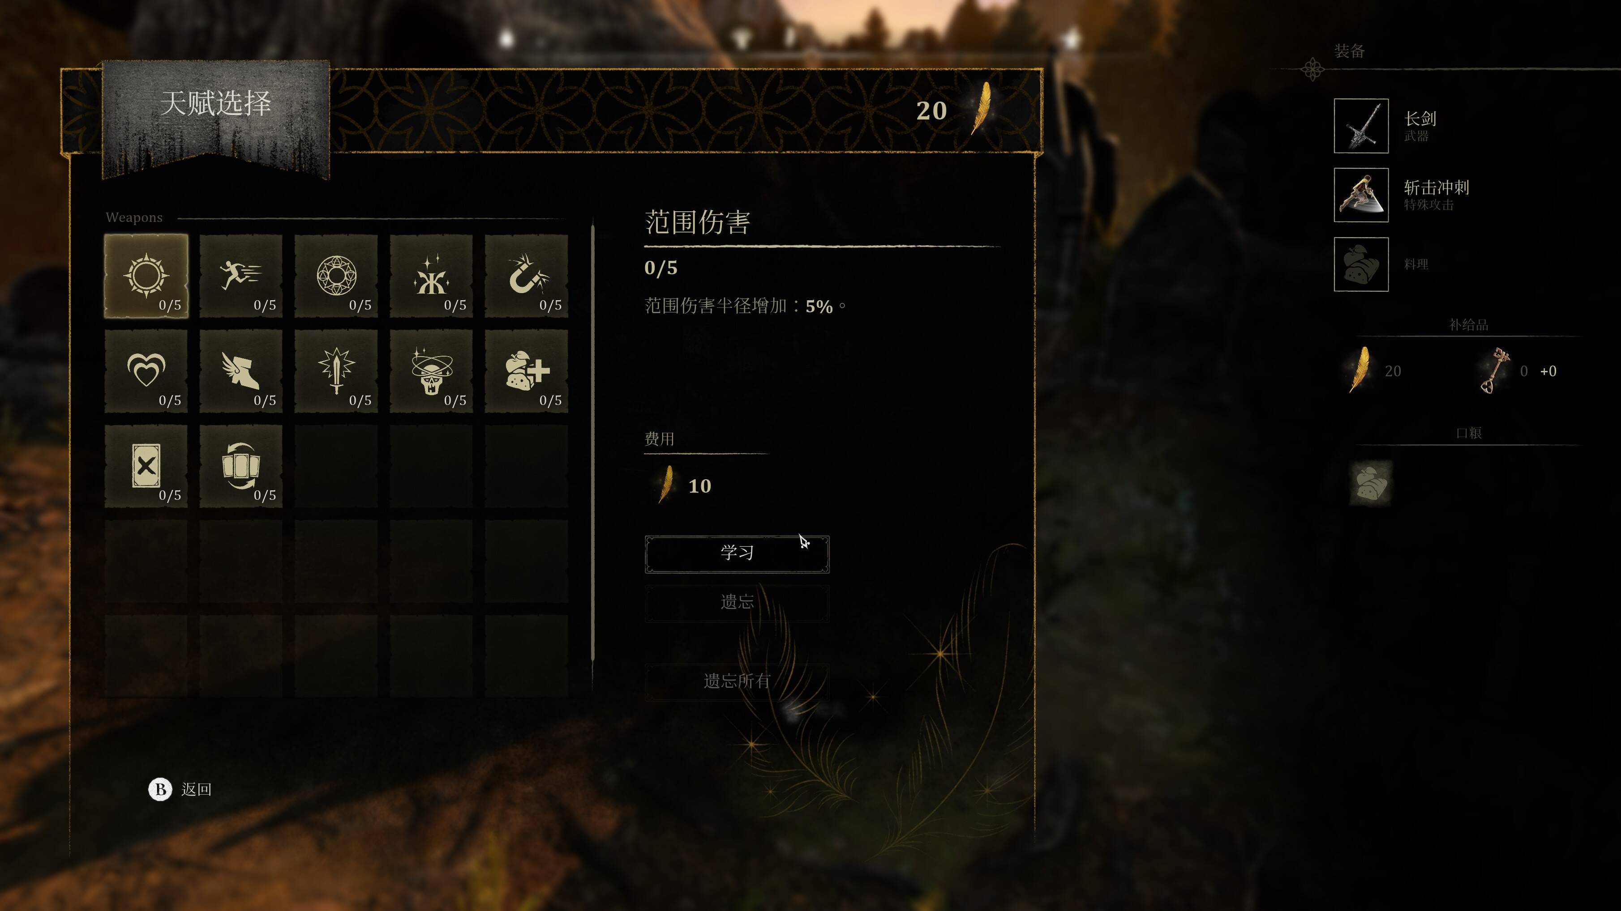The width and height of the screenshot is (1621, 911).
Task: Select the crossed-out card talent
Action: [146, 466]
